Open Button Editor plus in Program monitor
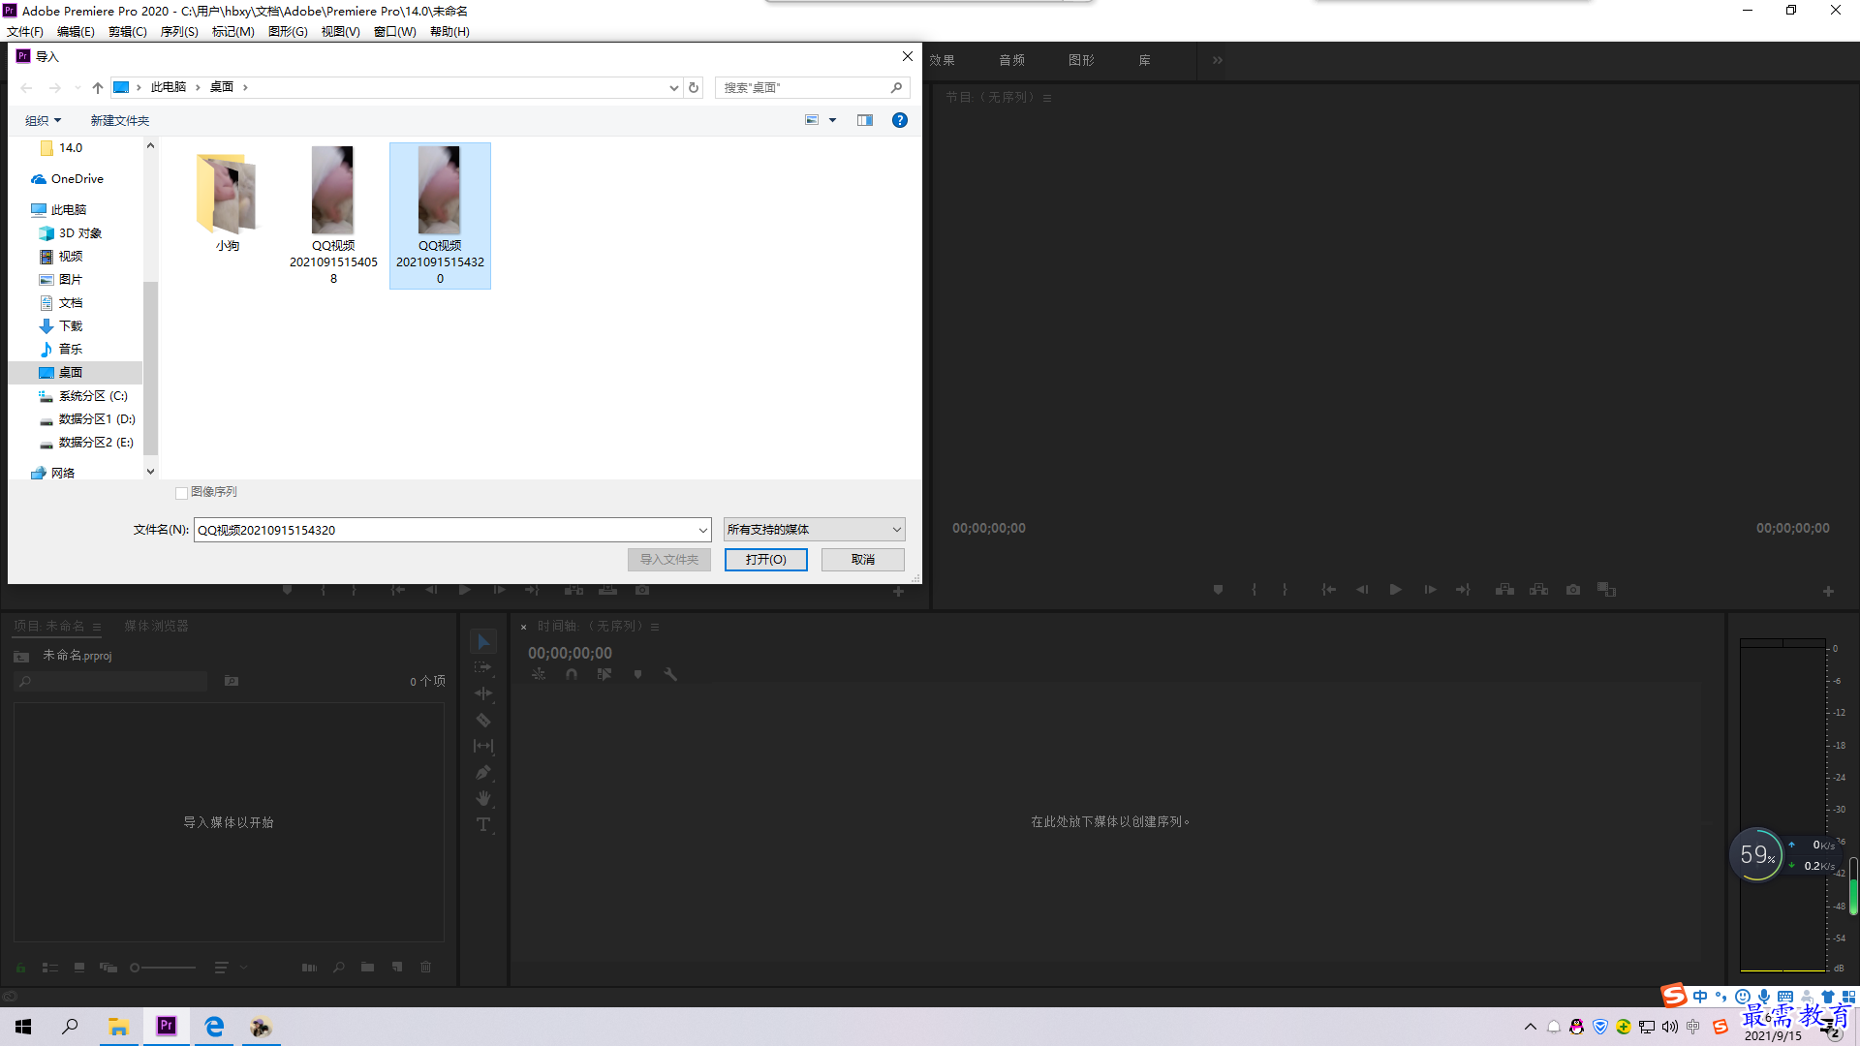This screenshot has width=1860, height=1046. pos(1828,591)
